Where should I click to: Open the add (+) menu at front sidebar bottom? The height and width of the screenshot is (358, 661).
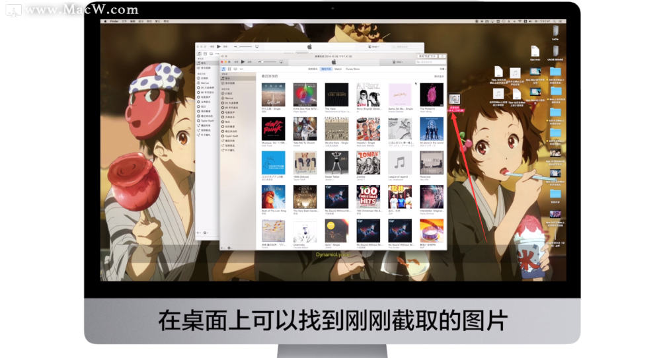click(x=224, y=248)
